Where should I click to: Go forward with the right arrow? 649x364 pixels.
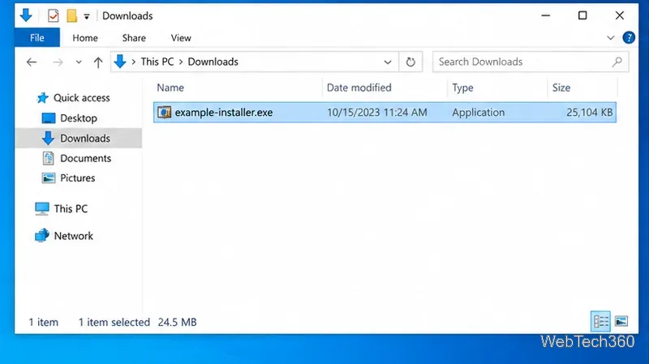58,62
